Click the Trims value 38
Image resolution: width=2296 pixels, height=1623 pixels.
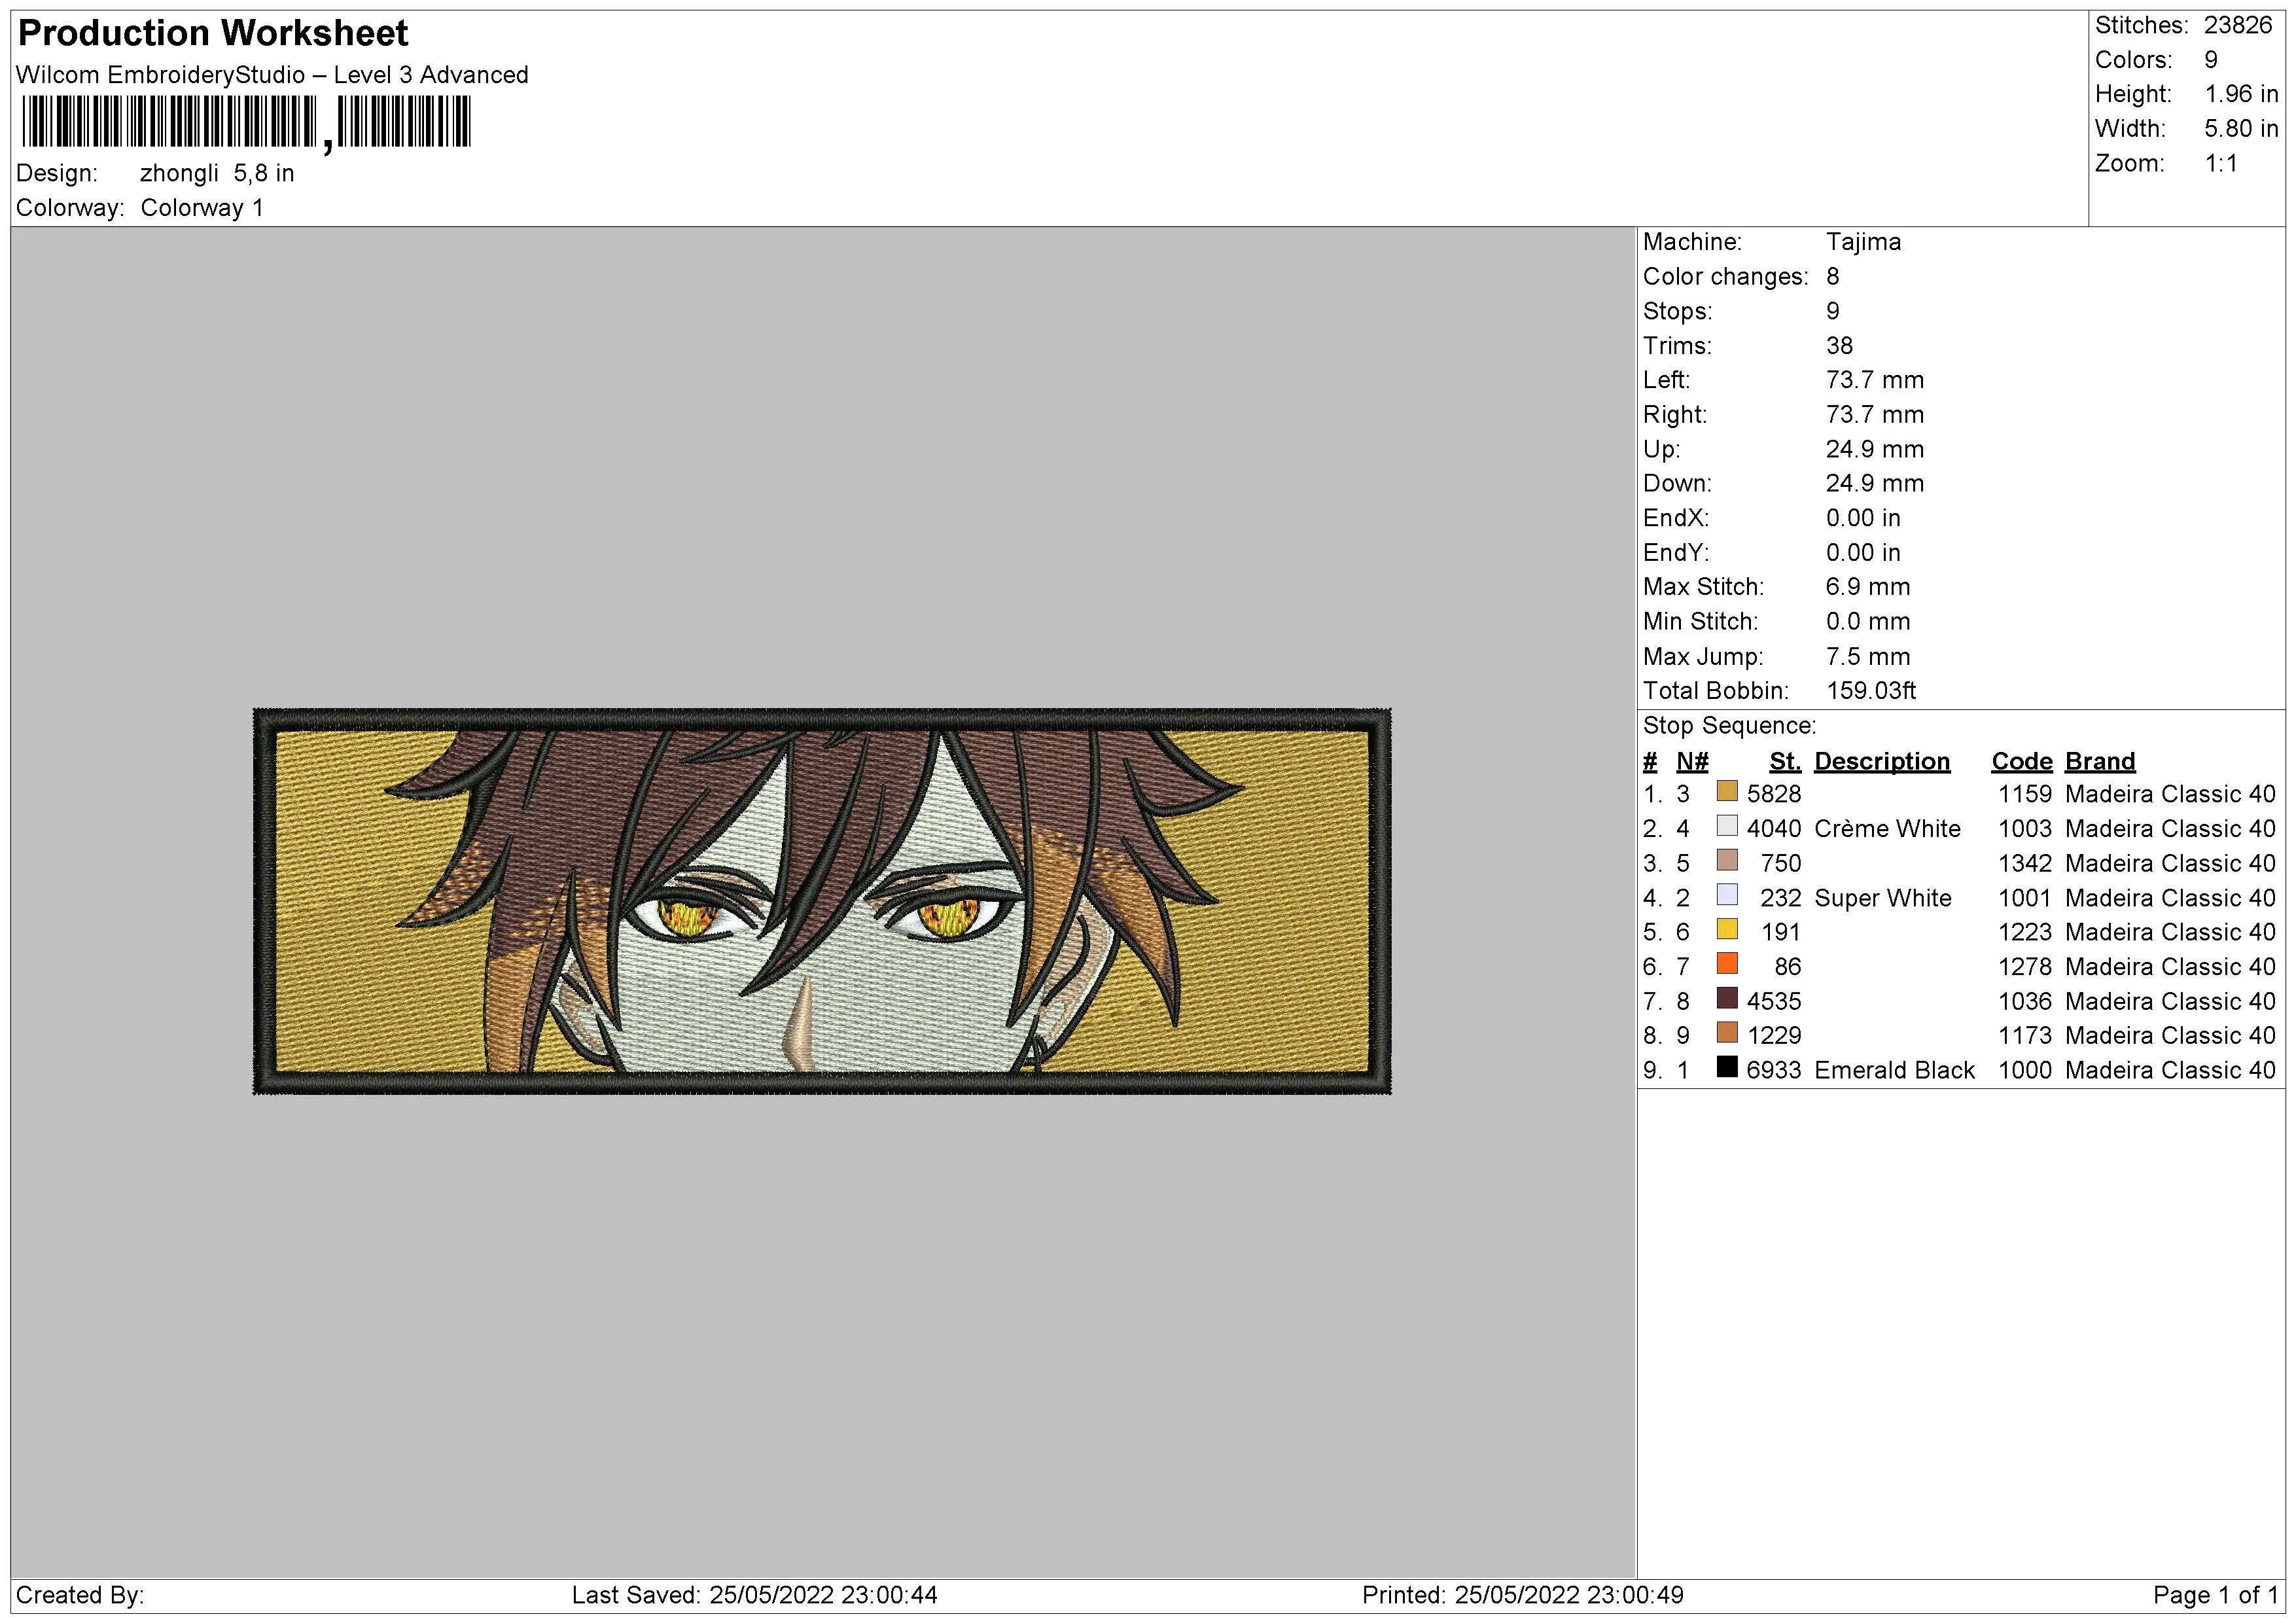(x=1839, y=346)
